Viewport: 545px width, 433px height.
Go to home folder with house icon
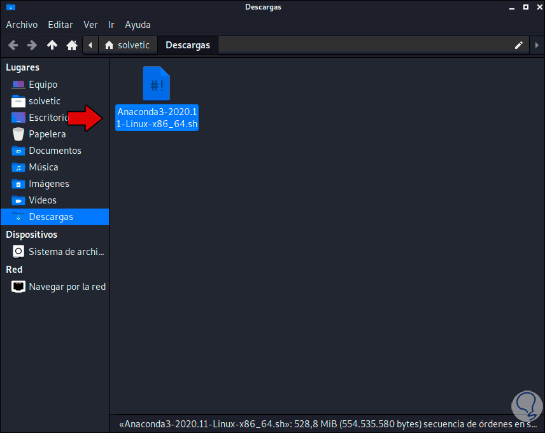72,45
